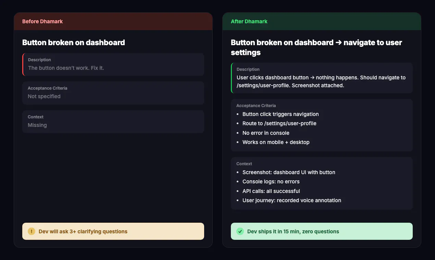Click the "Description" label in Before card

[39, 60]
